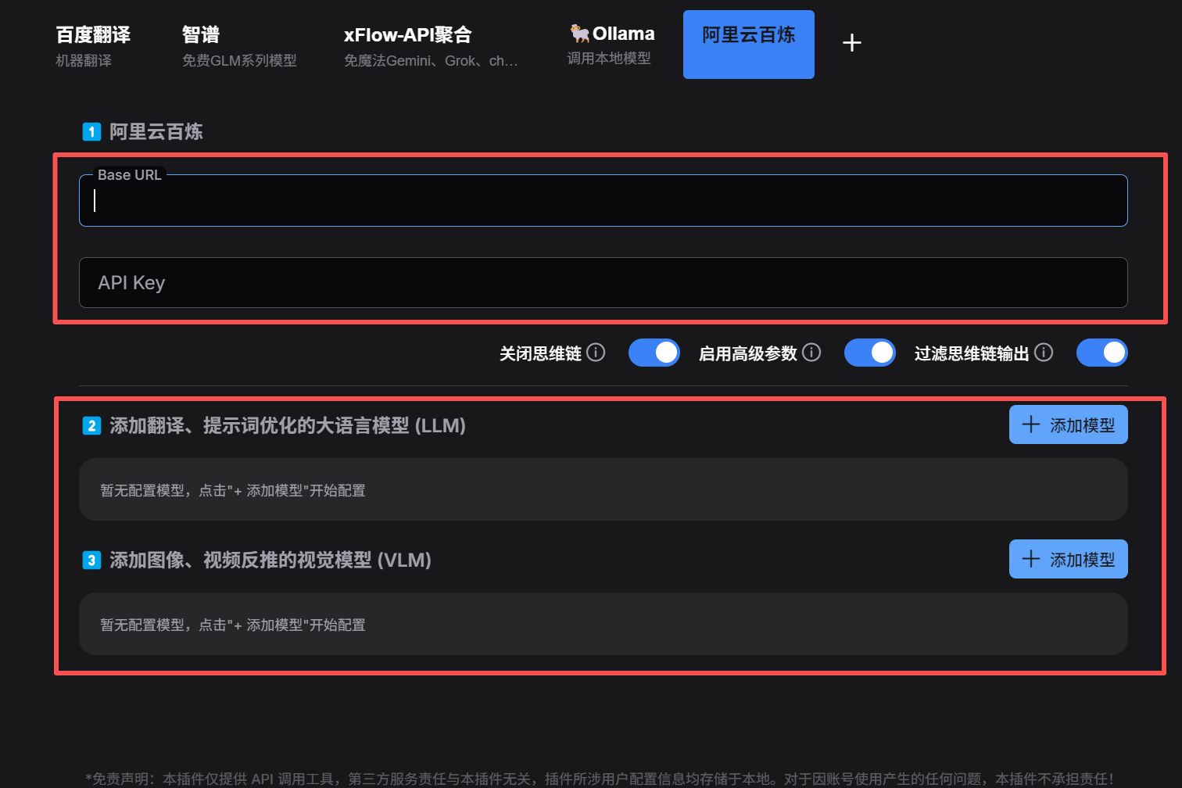Select the 阿里云百炼 tab
This screenshot has height=788, width=1182.
coord(749,45)
